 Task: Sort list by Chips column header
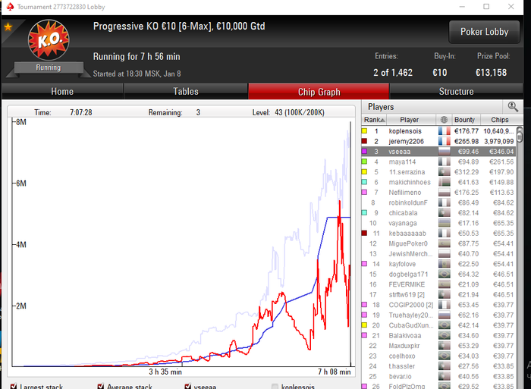click(499, 120)
